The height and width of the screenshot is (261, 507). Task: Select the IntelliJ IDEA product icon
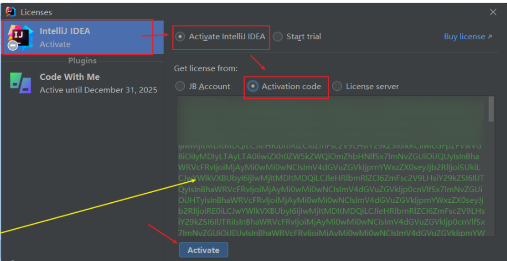20,38
